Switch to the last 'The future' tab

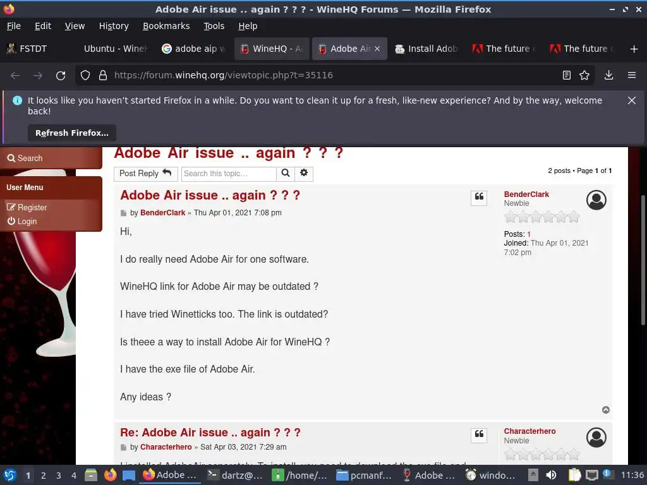[x=583, y=49]
